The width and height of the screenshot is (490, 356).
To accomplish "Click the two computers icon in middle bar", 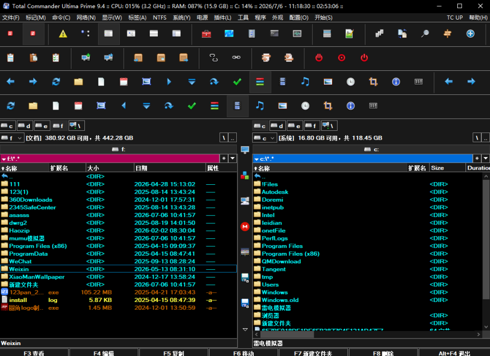I will (245, 201).
